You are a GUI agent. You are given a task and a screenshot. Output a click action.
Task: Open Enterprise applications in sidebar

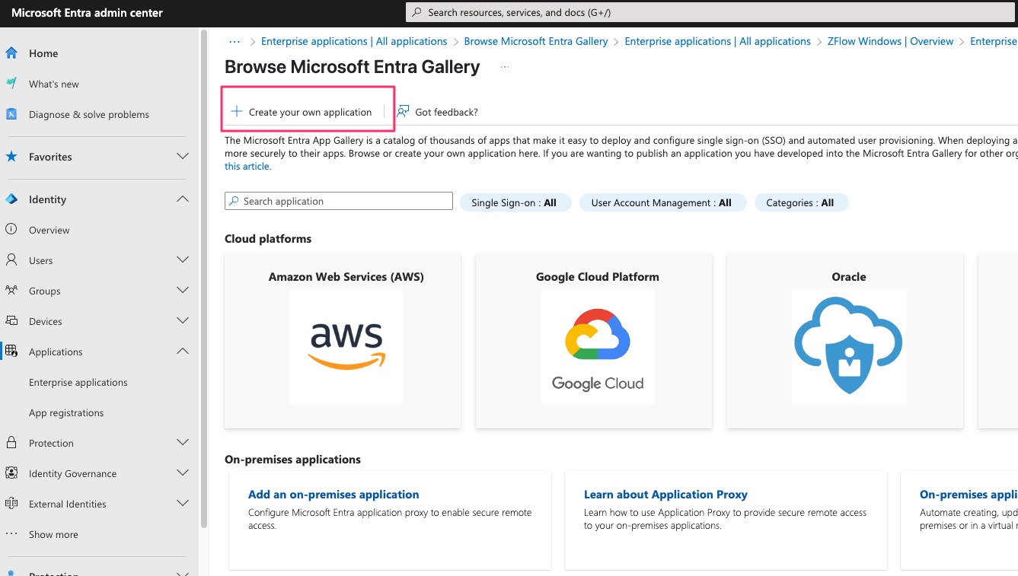78,382
